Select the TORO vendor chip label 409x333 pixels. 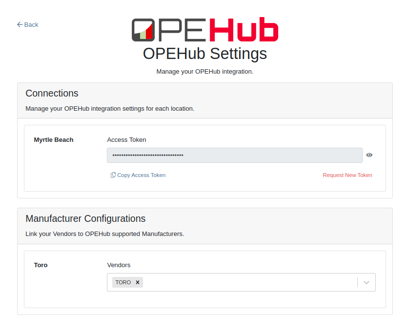[x=123, y=282]
